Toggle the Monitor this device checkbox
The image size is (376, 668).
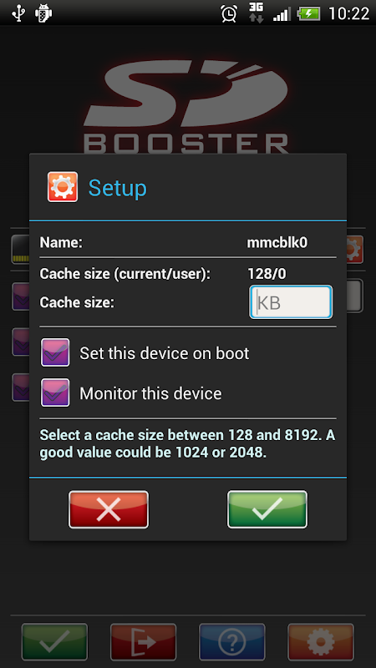(55, 392)
